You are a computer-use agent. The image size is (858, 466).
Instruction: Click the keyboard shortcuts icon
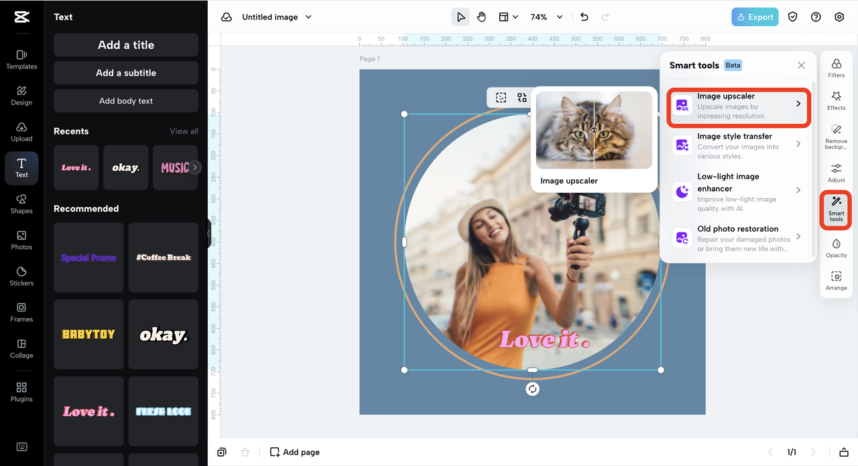21,447
